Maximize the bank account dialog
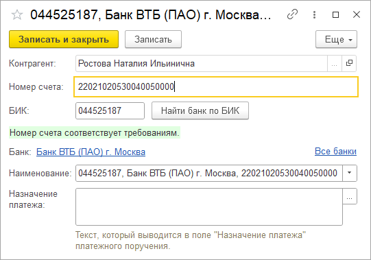Viewport: 371px width, 260px height. tap(335, 14)
